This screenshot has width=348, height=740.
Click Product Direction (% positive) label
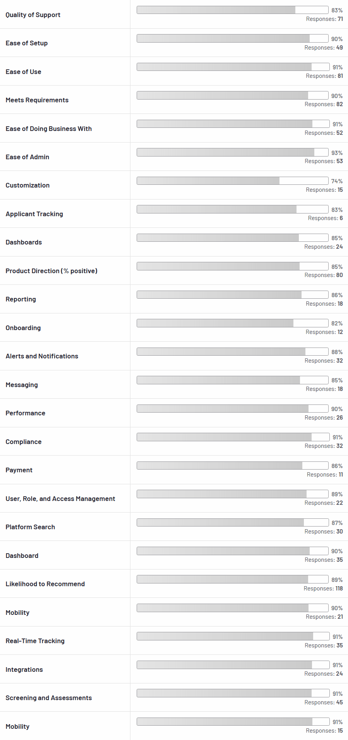point(51,271)
